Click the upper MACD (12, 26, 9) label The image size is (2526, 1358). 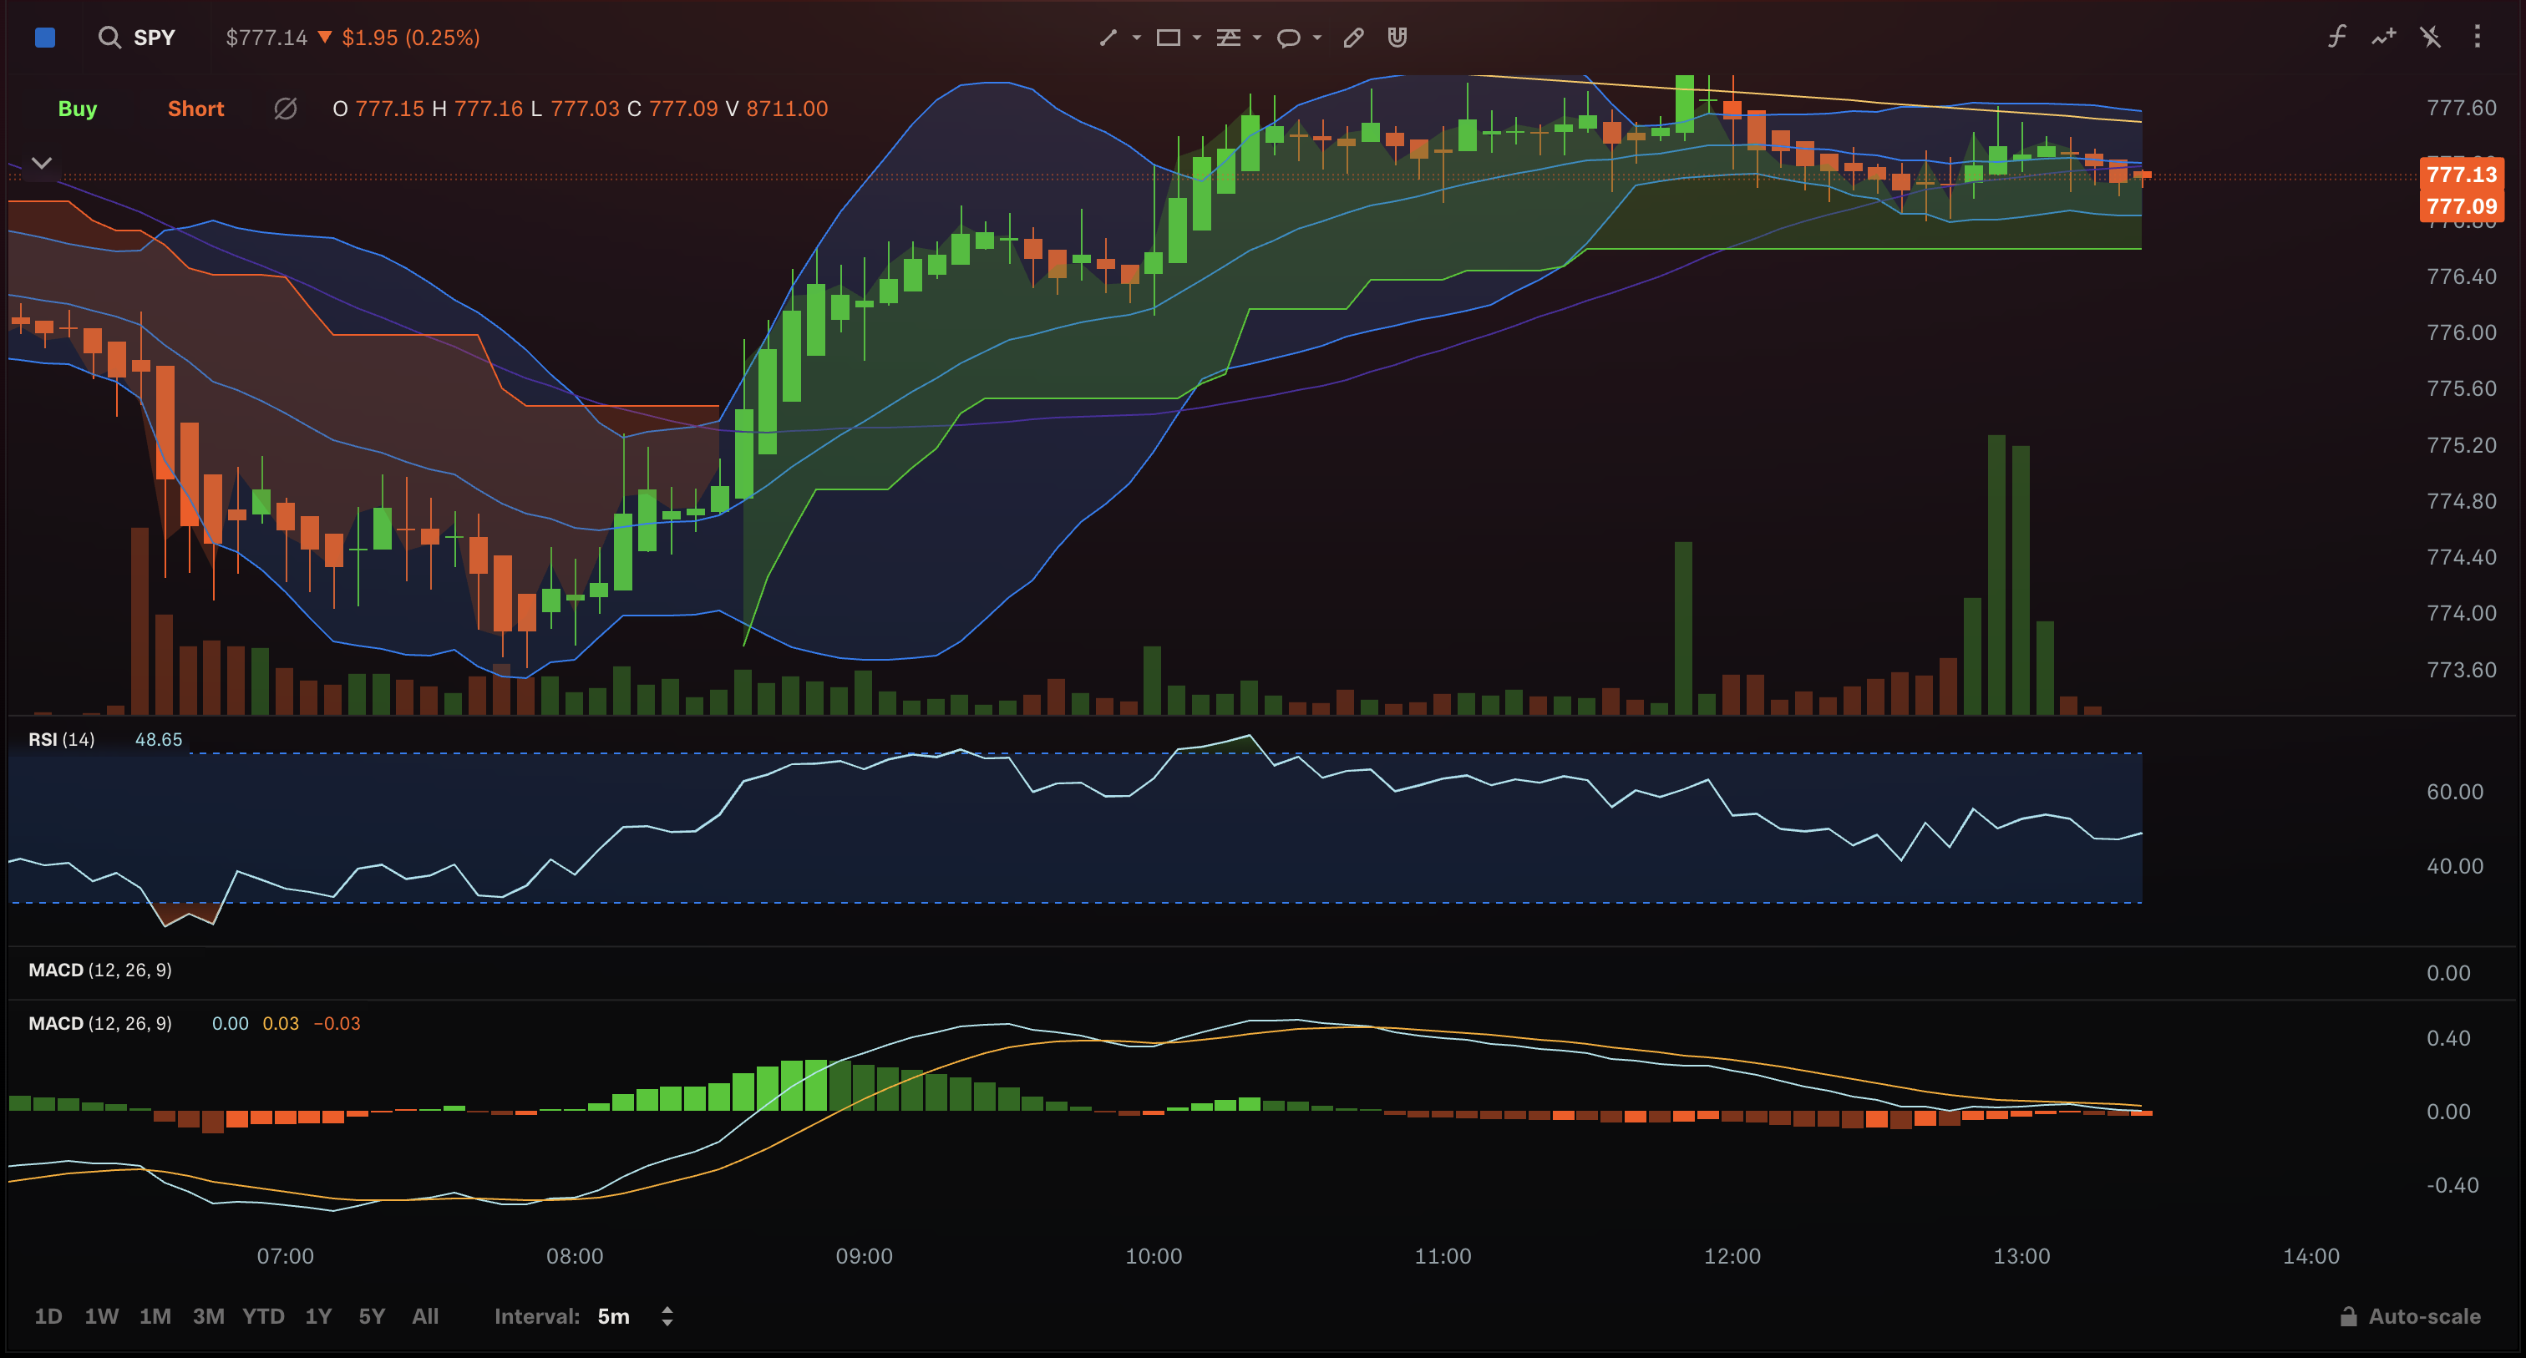[x=100, y=970]
